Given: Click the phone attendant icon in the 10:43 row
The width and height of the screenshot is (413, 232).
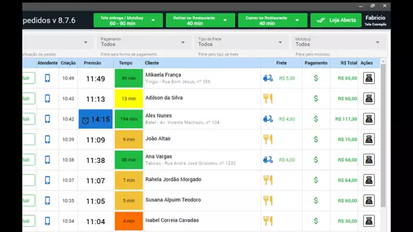Looking at the screenshot, I should pyautogui.click(x=47, y=99).
